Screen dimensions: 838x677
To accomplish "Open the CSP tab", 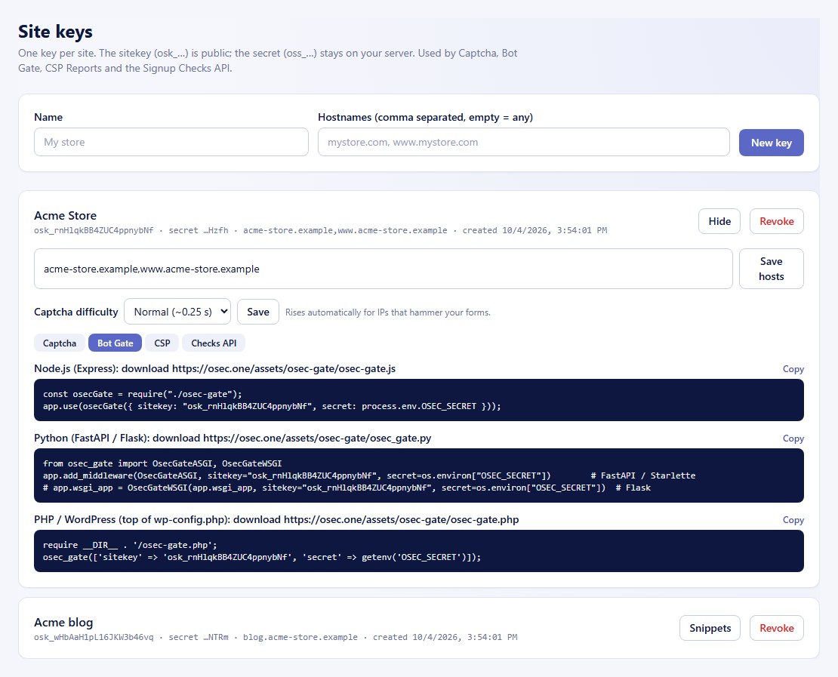I will point(162,343).
